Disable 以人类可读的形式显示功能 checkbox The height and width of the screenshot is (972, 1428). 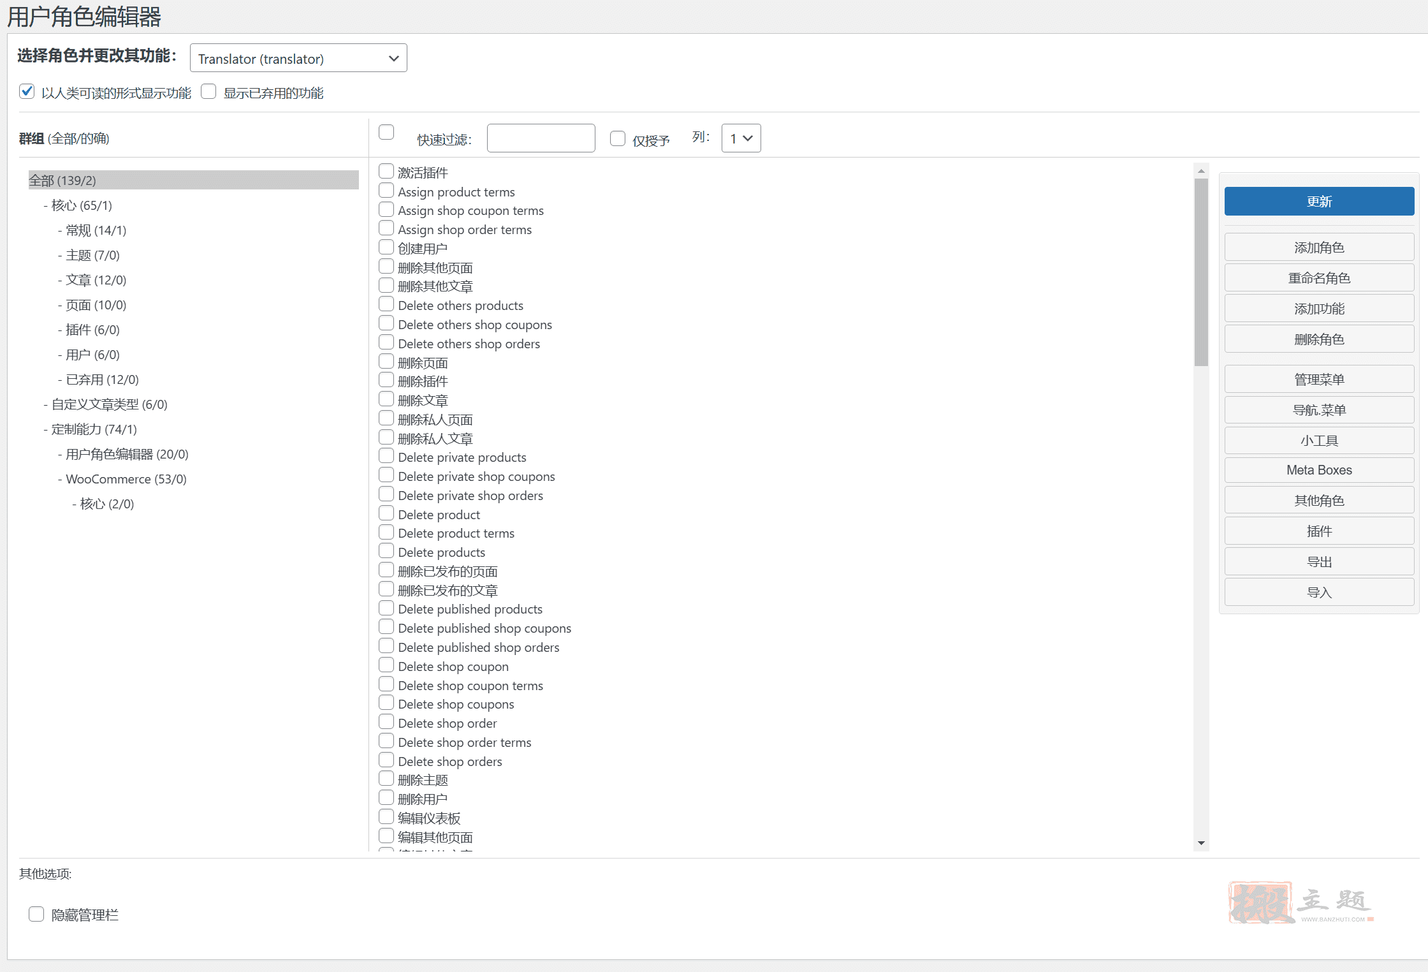(26, 91)
